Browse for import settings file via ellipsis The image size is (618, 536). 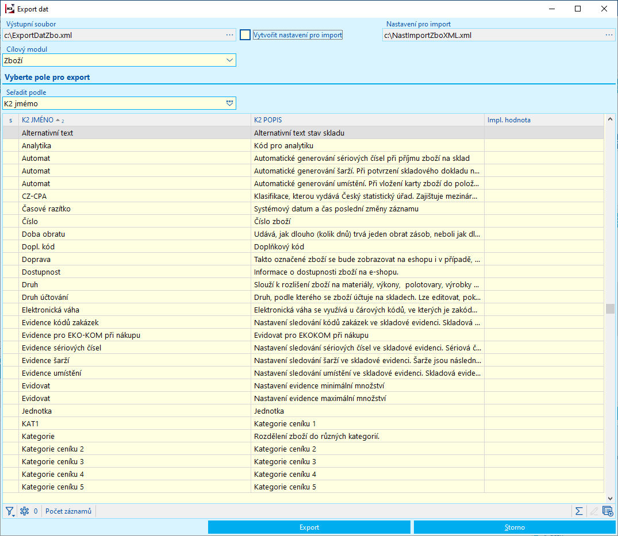tap(609, 35)
